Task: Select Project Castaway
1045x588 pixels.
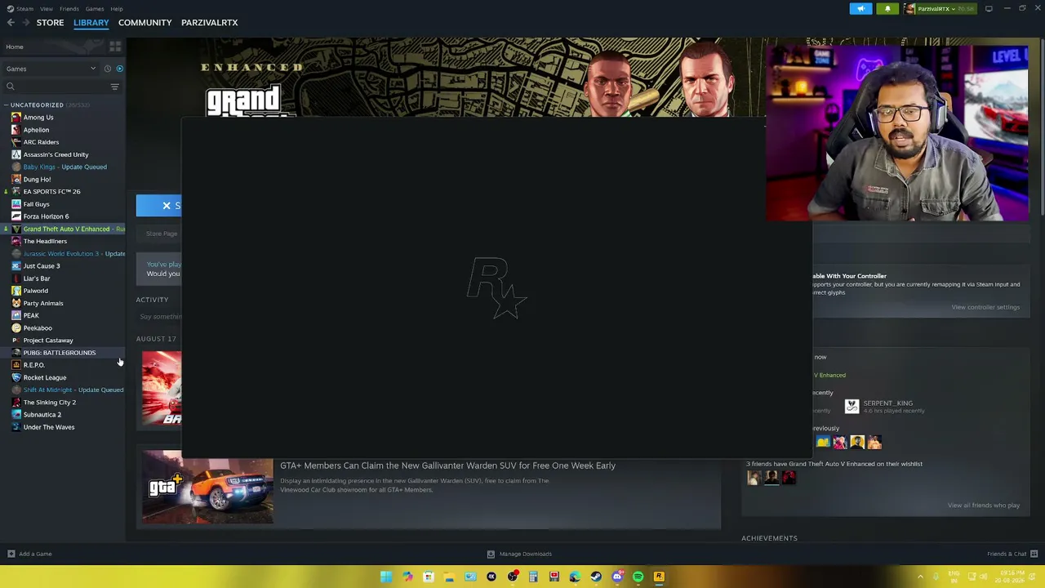Action: point(48,341)
